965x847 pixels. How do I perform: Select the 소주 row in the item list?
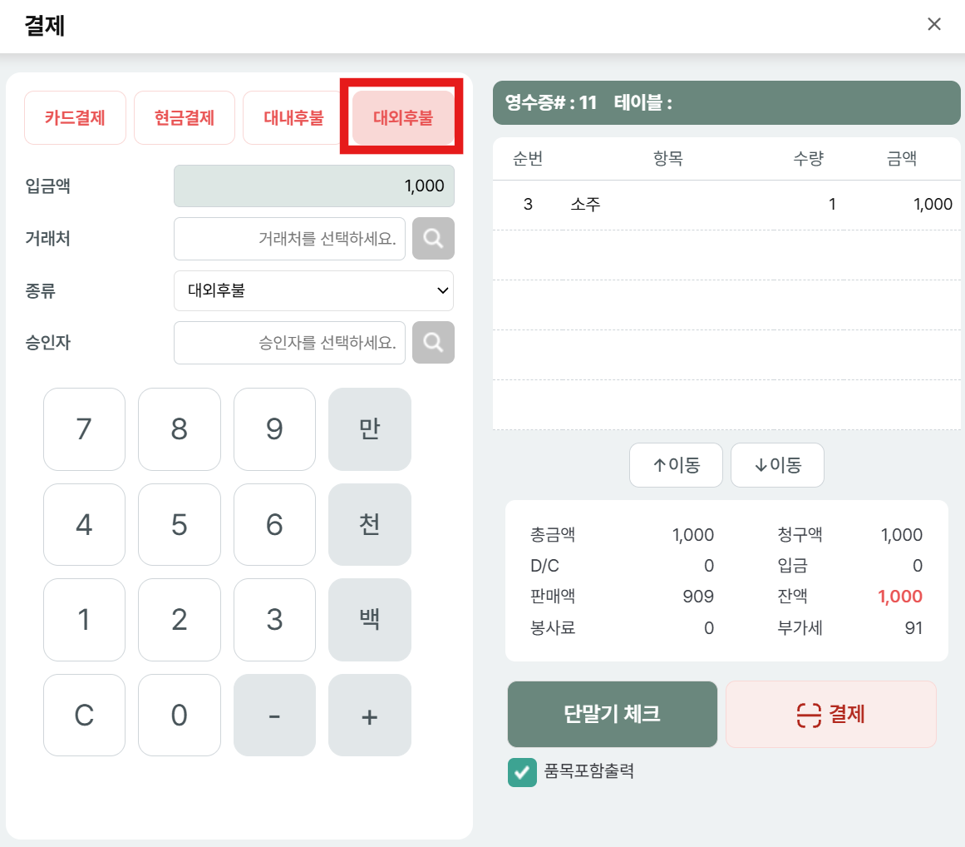point(721,205)
